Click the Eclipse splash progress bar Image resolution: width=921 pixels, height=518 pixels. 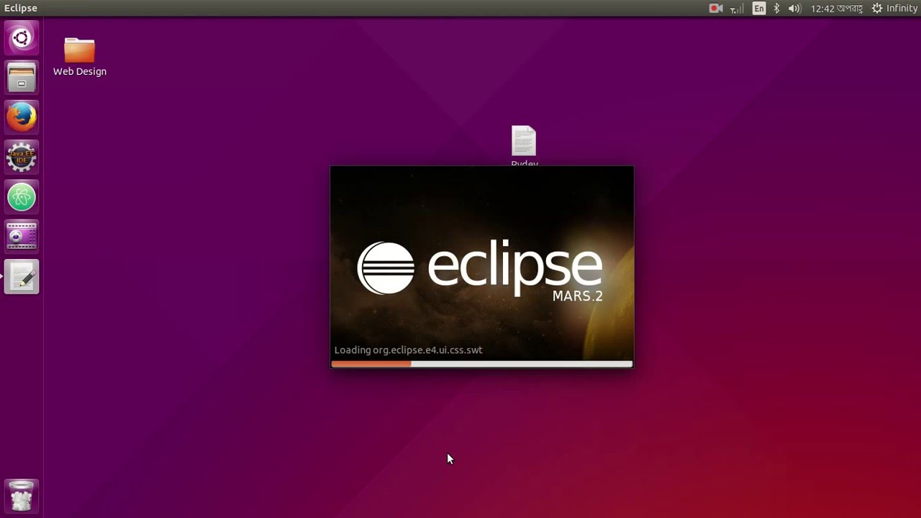click(481, 364)
